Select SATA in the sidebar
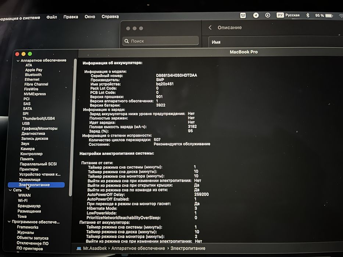Screen dimensions: 343x257 point(28,109)
